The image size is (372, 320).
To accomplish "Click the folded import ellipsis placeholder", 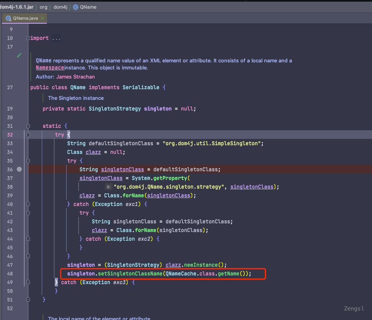I will pos(56,38).
